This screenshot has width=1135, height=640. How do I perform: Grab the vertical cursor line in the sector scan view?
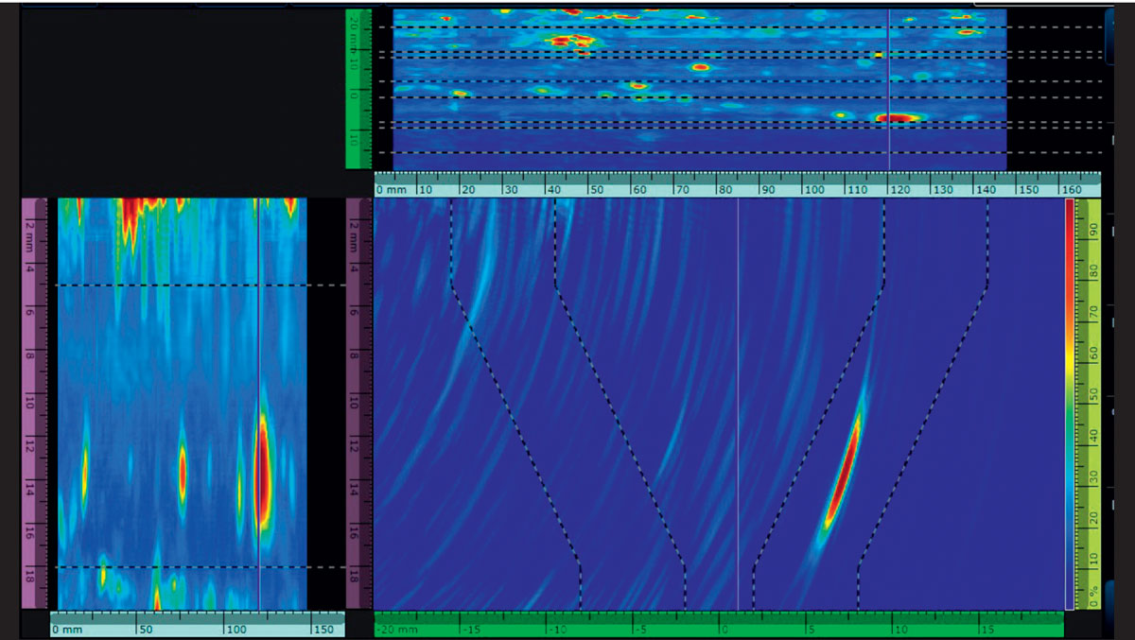pyautogui.click(x=738, y=405)
